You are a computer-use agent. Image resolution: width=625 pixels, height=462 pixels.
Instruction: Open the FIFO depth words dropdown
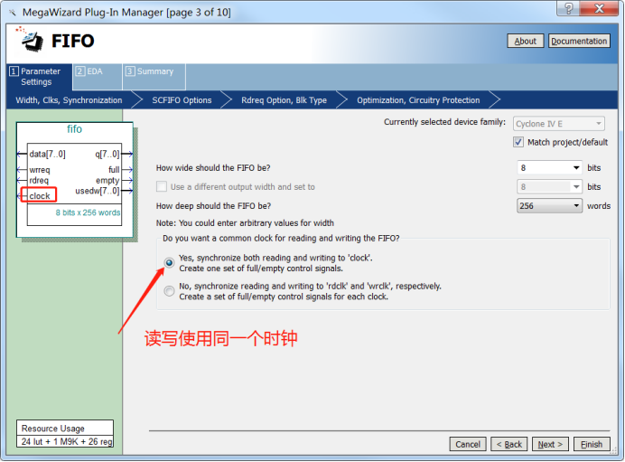(549, 206)
